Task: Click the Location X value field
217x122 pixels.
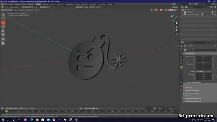Action: click(x=203, y=57)
